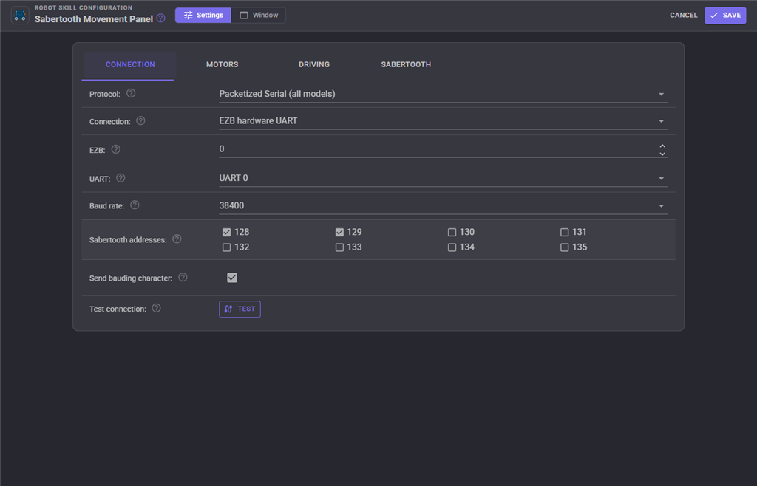
Task: Click the Sabertooth Movement Panel title text
Action: point(94,19)
